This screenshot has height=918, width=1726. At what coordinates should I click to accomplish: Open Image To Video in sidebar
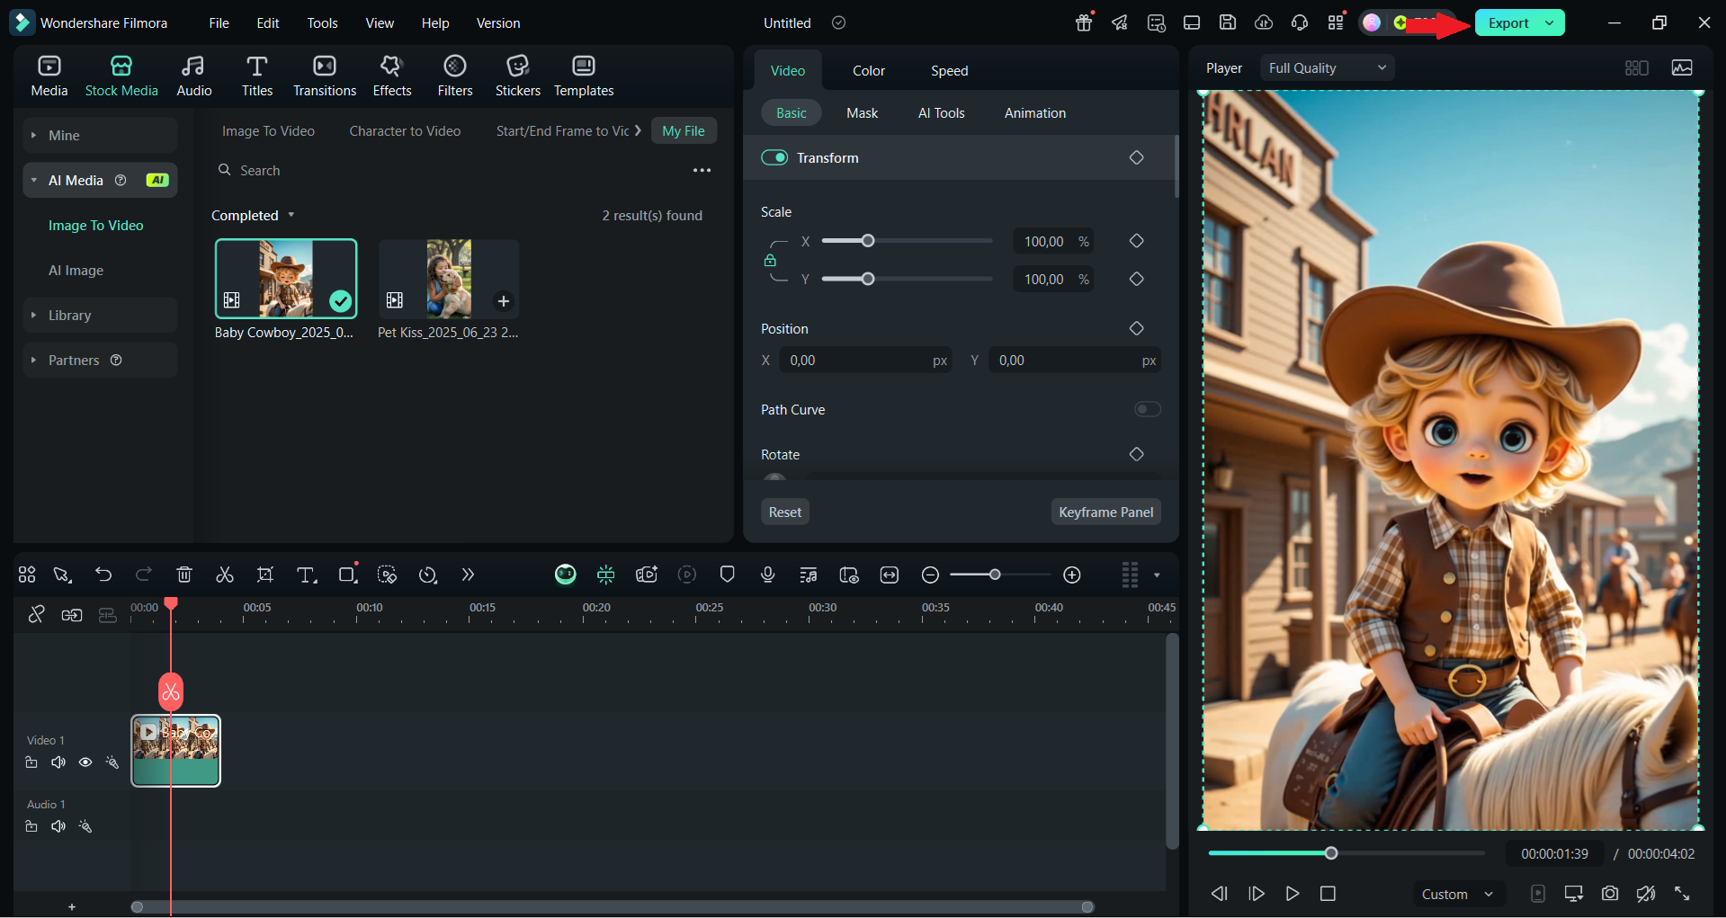pos(96,225)
